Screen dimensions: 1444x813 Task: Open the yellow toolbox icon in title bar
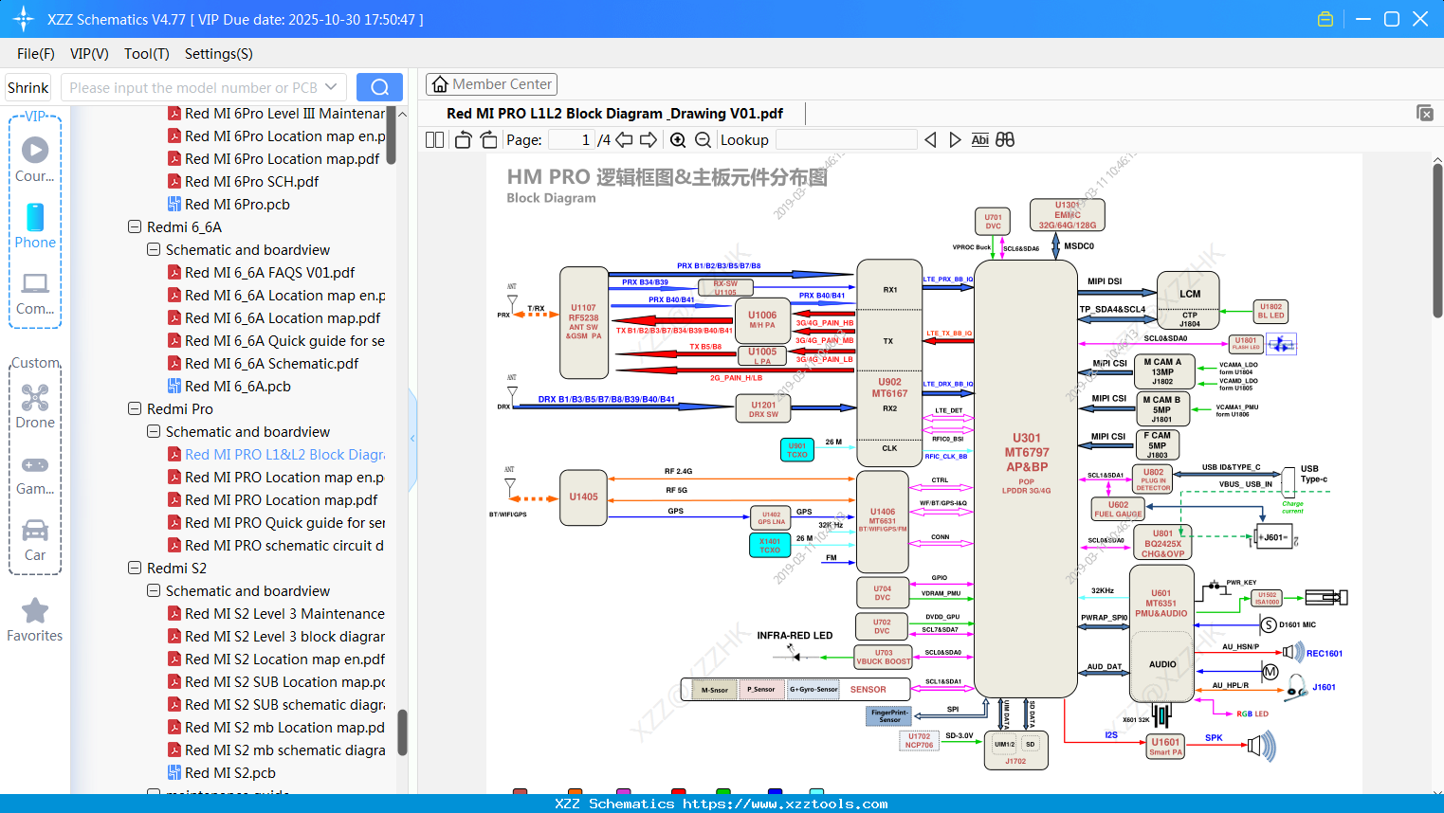tap(1325, 19)
